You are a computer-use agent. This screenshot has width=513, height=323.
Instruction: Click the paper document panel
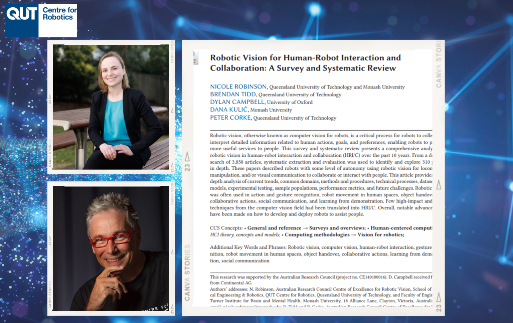click(x=313, y=177)
